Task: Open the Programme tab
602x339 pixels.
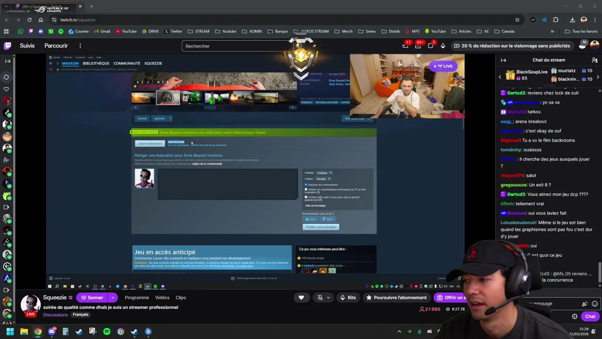Action: pyautogui.click(x=137, y=298)
